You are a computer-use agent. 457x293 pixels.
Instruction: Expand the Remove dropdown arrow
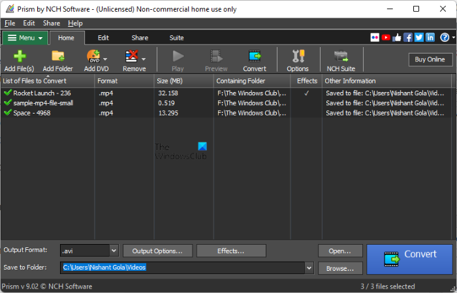click(x=144, y=59)
